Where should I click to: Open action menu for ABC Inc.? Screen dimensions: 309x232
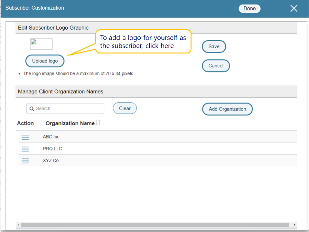pos(25,137)
